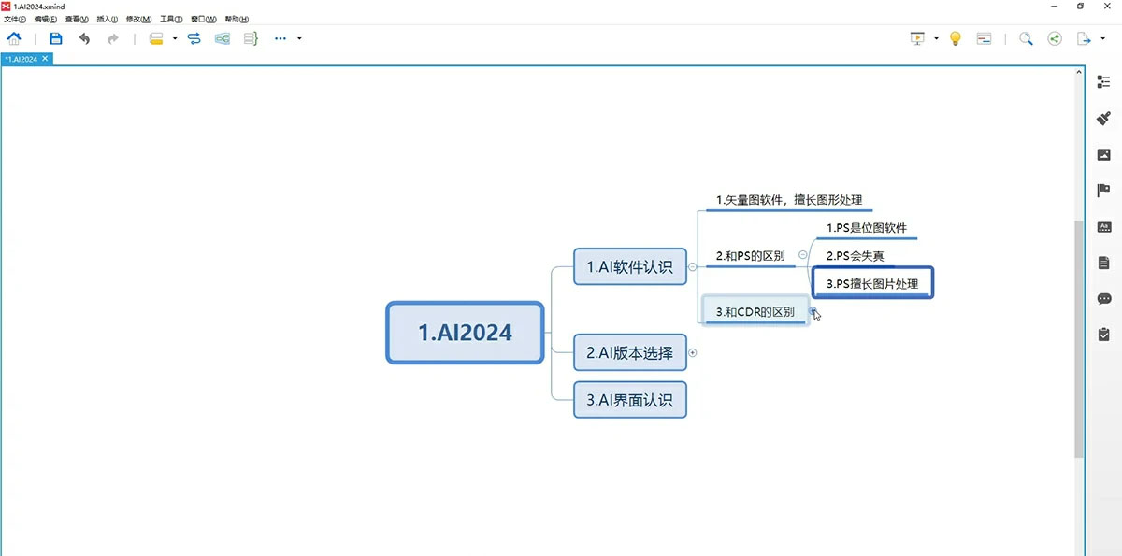Open the 插入 menu
1122x556 pixels.
pyautogui.click(x=108, y=19)
